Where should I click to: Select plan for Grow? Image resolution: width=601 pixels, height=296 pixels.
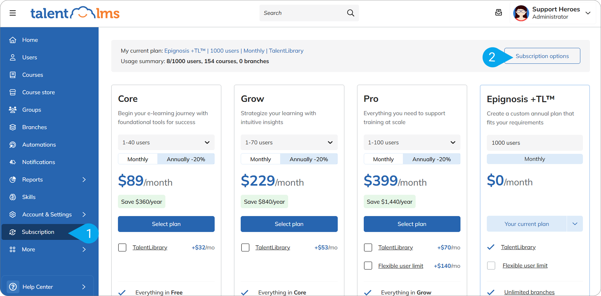point(289,224)
